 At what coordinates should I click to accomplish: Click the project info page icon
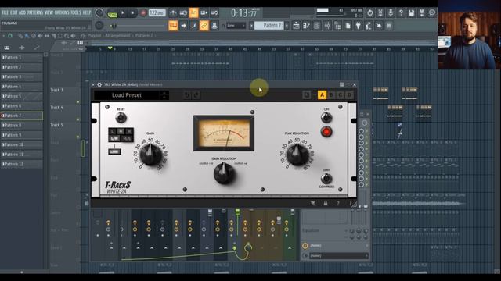click(x=348, y=26)
